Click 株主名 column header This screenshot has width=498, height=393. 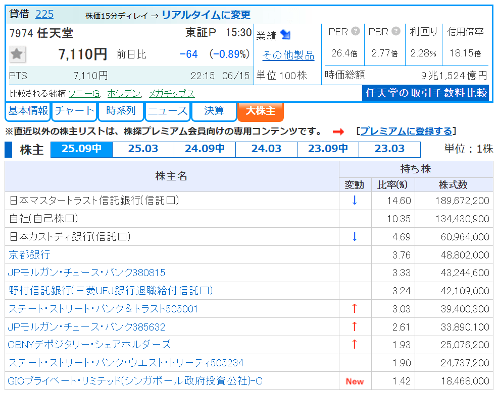(172, 176)
